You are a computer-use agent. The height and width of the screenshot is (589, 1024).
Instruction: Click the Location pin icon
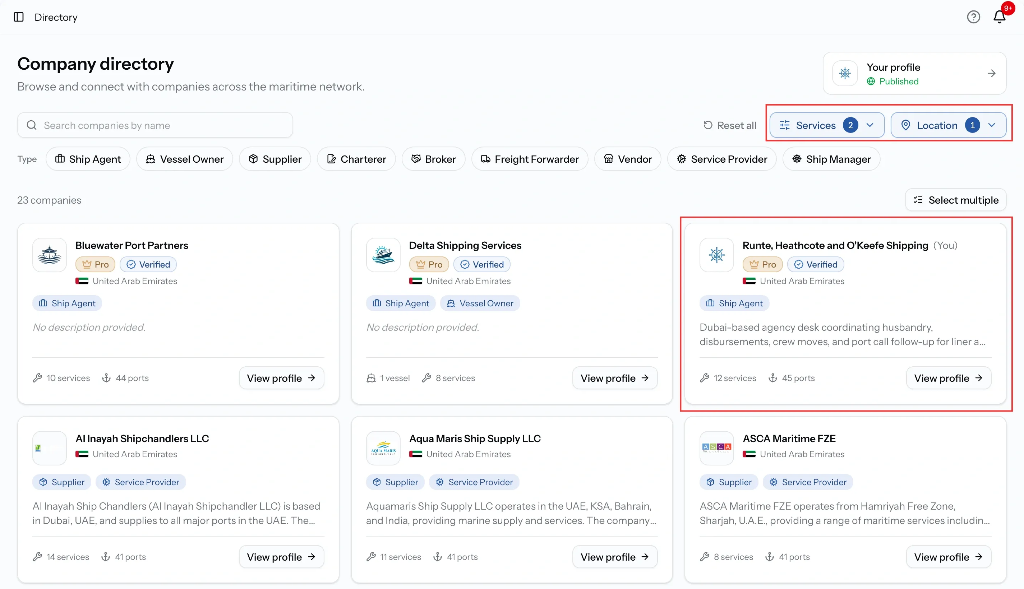point(905,125)
